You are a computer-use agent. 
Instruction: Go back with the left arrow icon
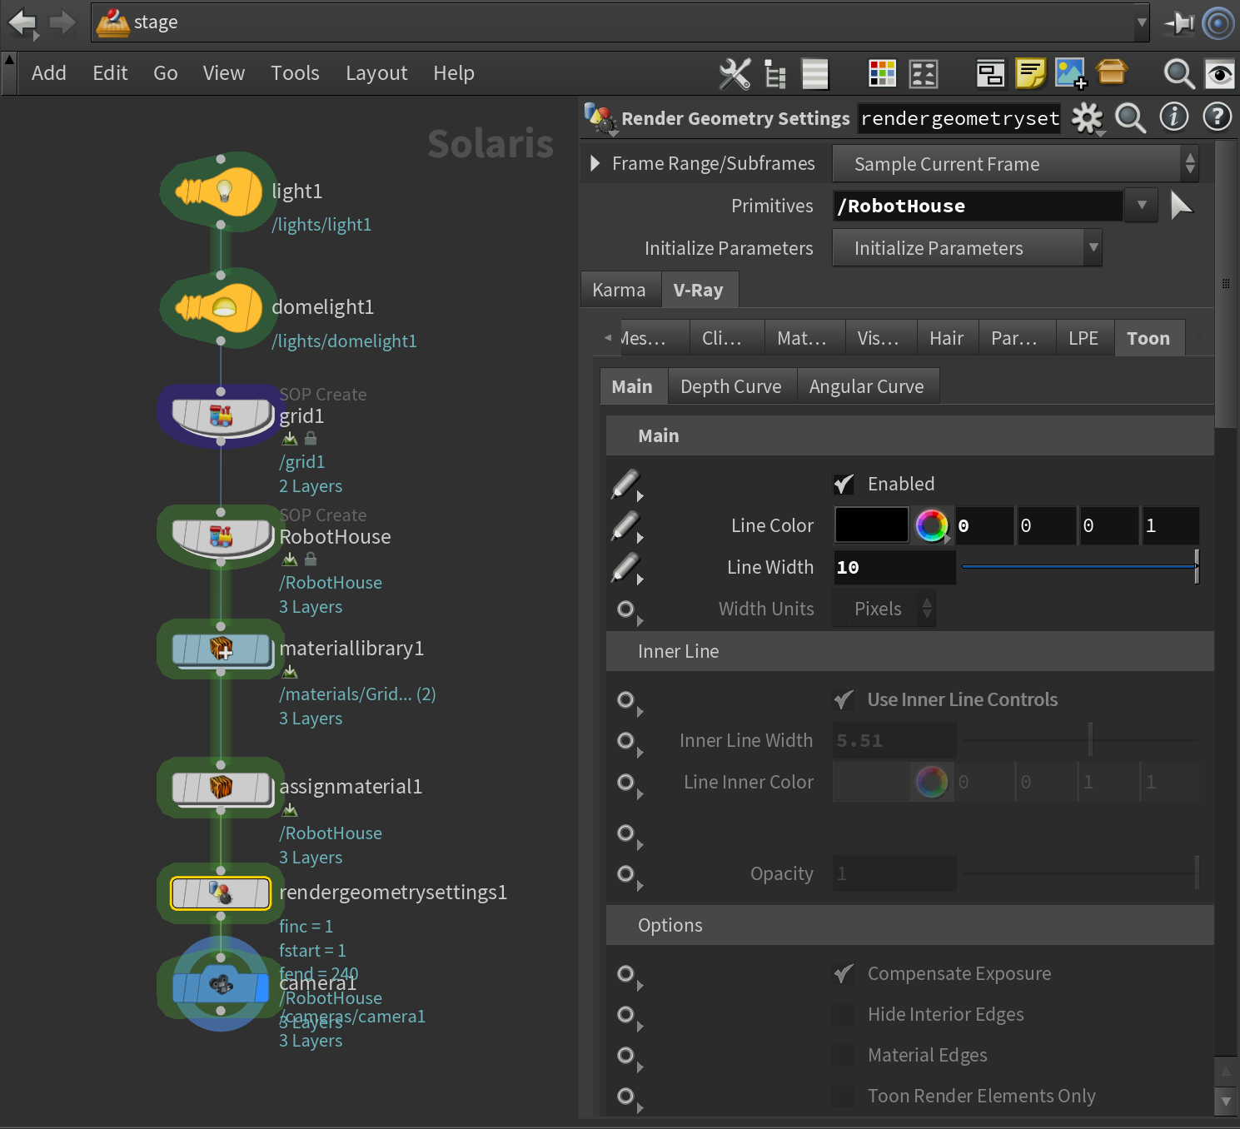pyautogui.click(x=22, y=22)
